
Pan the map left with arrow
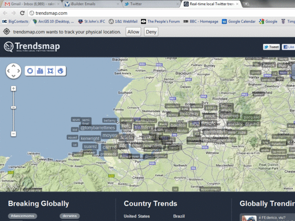point(8,71)
